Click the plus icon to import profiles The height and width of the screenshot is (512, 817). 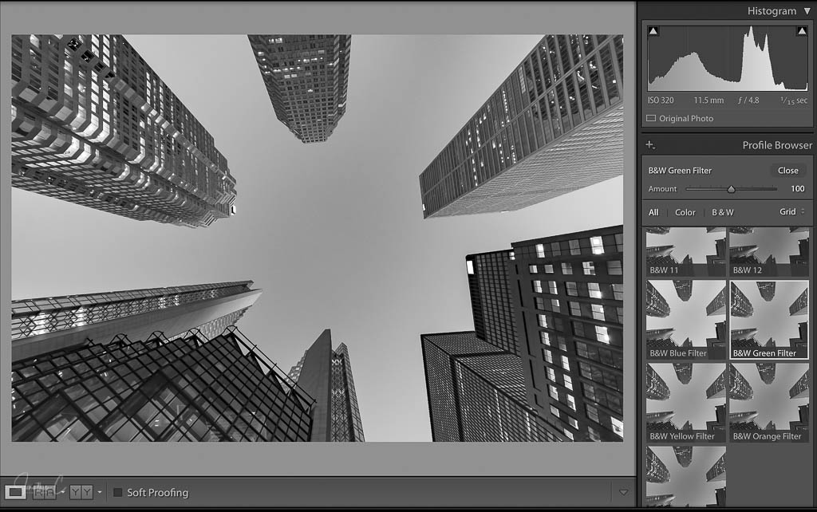coord(650,145)
